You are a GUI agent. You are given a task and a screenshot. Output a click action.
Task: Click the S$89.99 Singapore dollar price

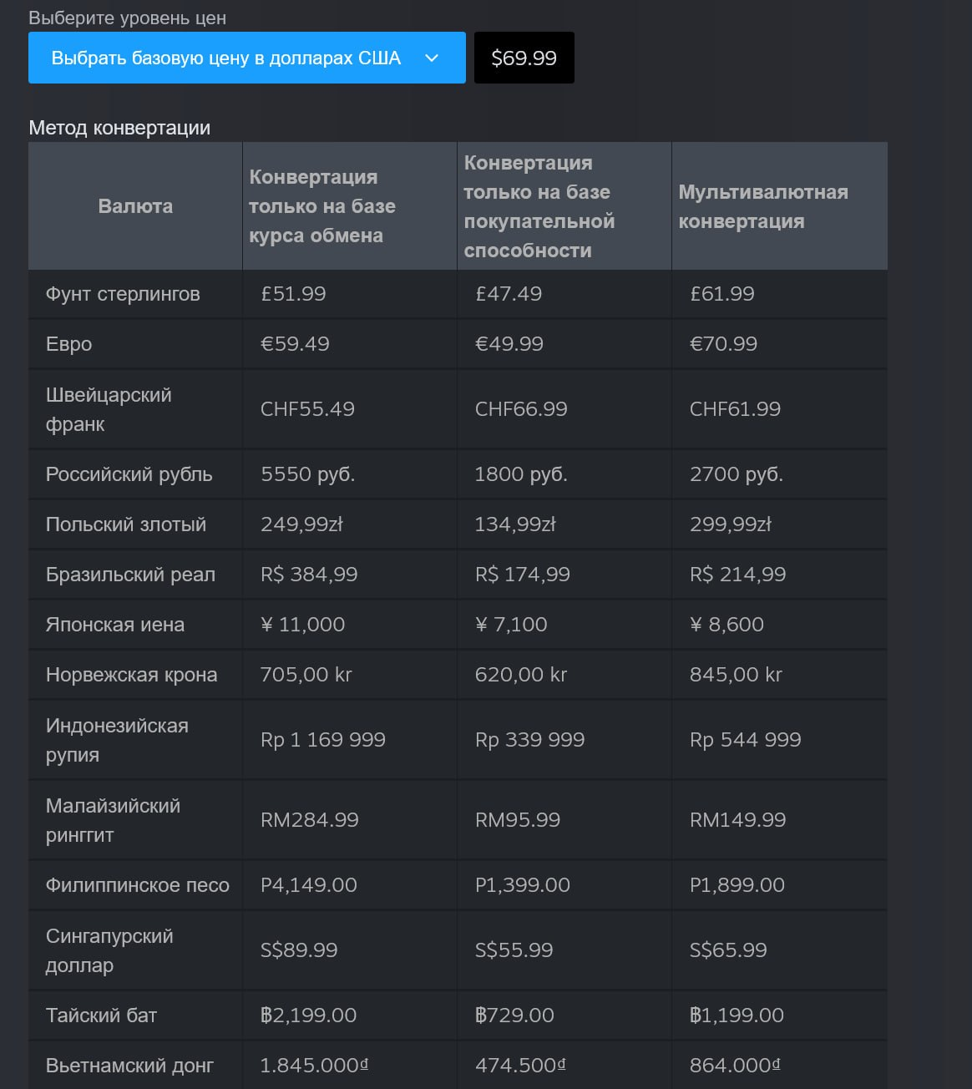tap(299, 950)
